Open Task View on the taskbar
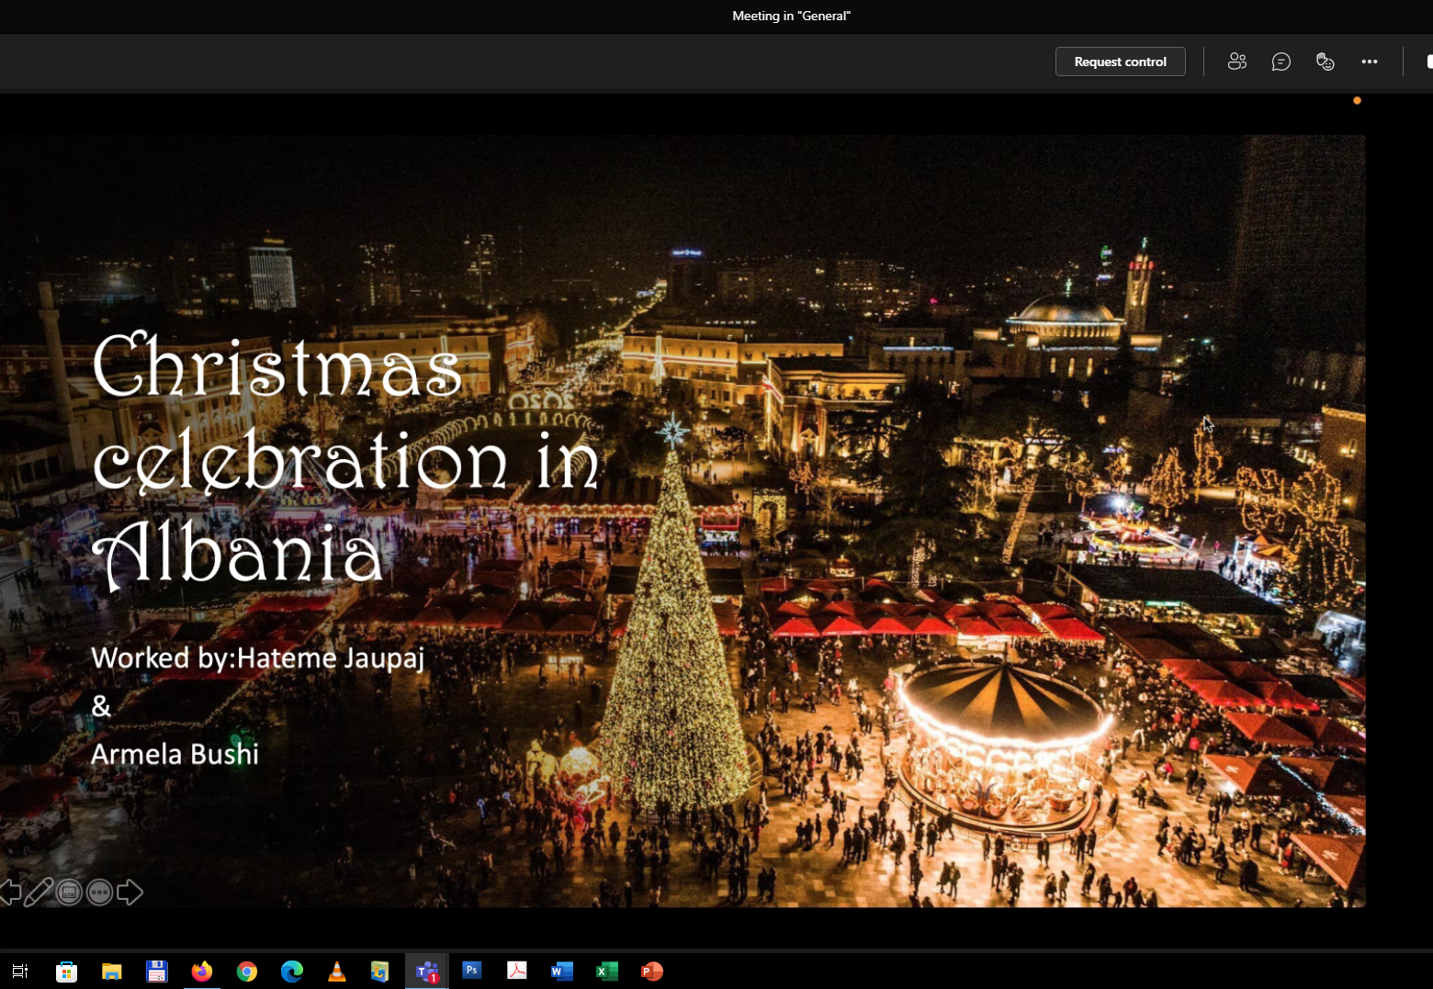 20,971
